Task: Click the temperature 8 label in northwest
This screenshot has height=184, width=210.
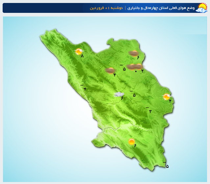Action: 82,56
